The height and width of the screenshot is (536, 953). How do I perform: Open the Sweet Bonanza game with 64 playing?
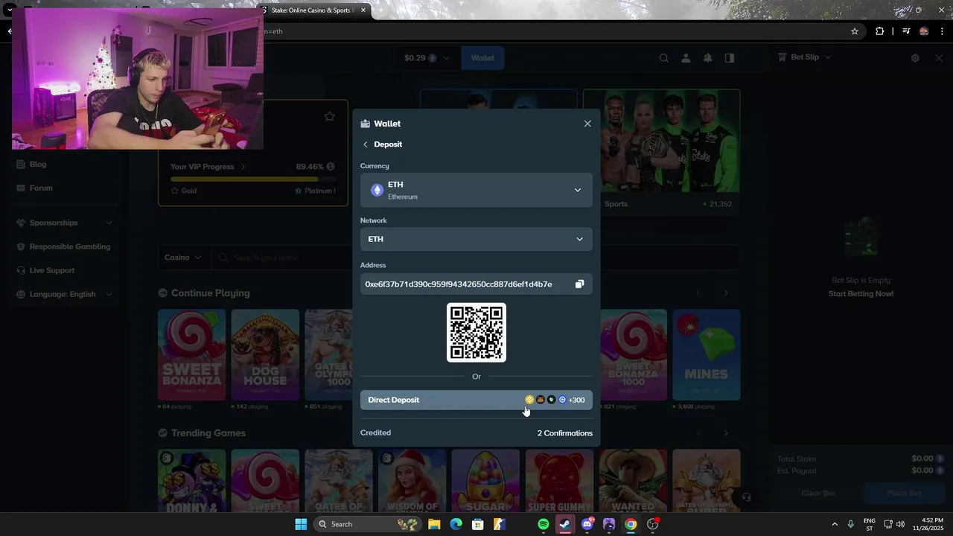tap(191, 355)
